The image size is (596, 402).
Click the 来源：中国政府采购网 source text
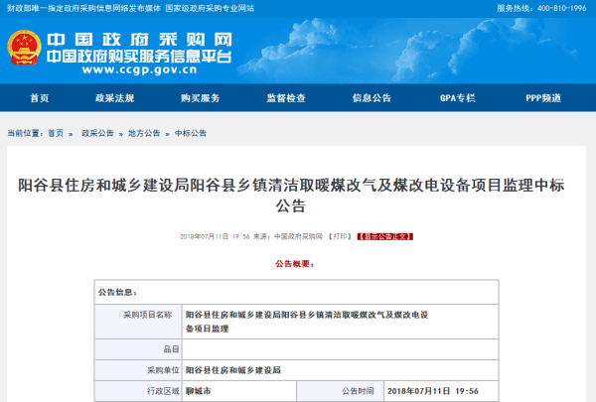pyautogui.click(x=288, y=236)
